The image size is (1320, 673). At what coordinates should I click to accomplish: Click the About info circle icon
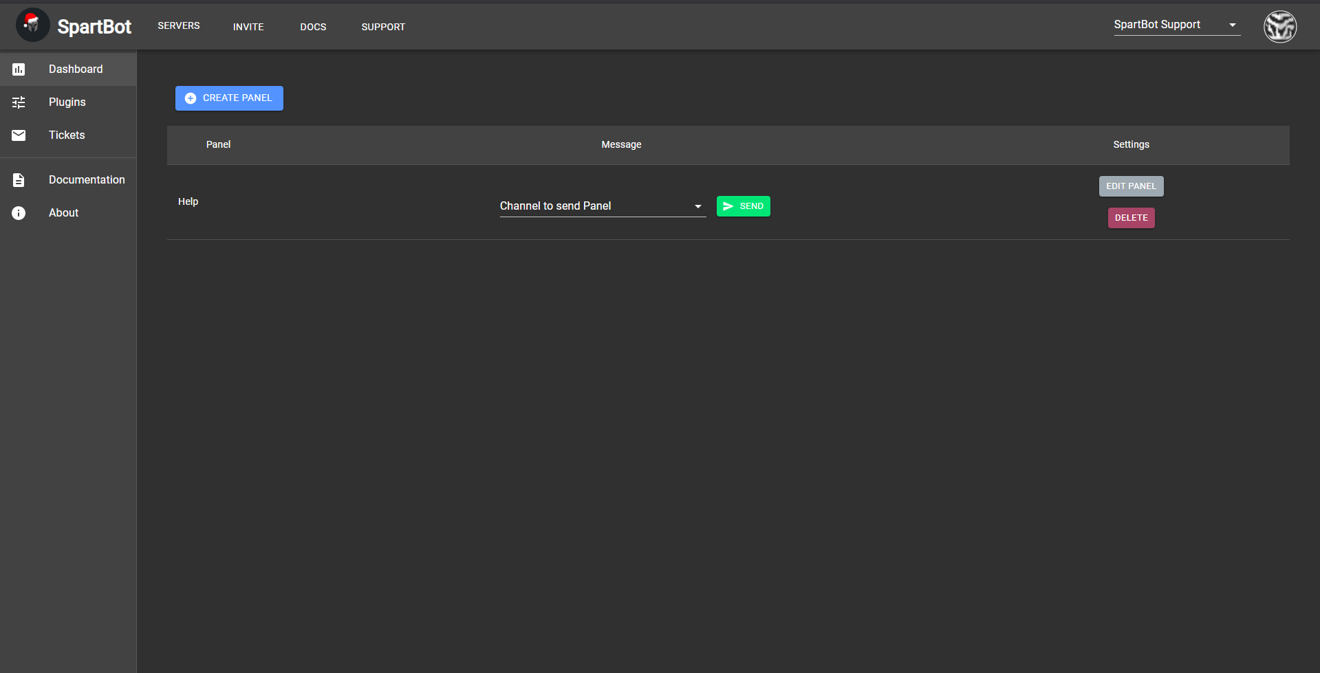click(x=19, y=213)
